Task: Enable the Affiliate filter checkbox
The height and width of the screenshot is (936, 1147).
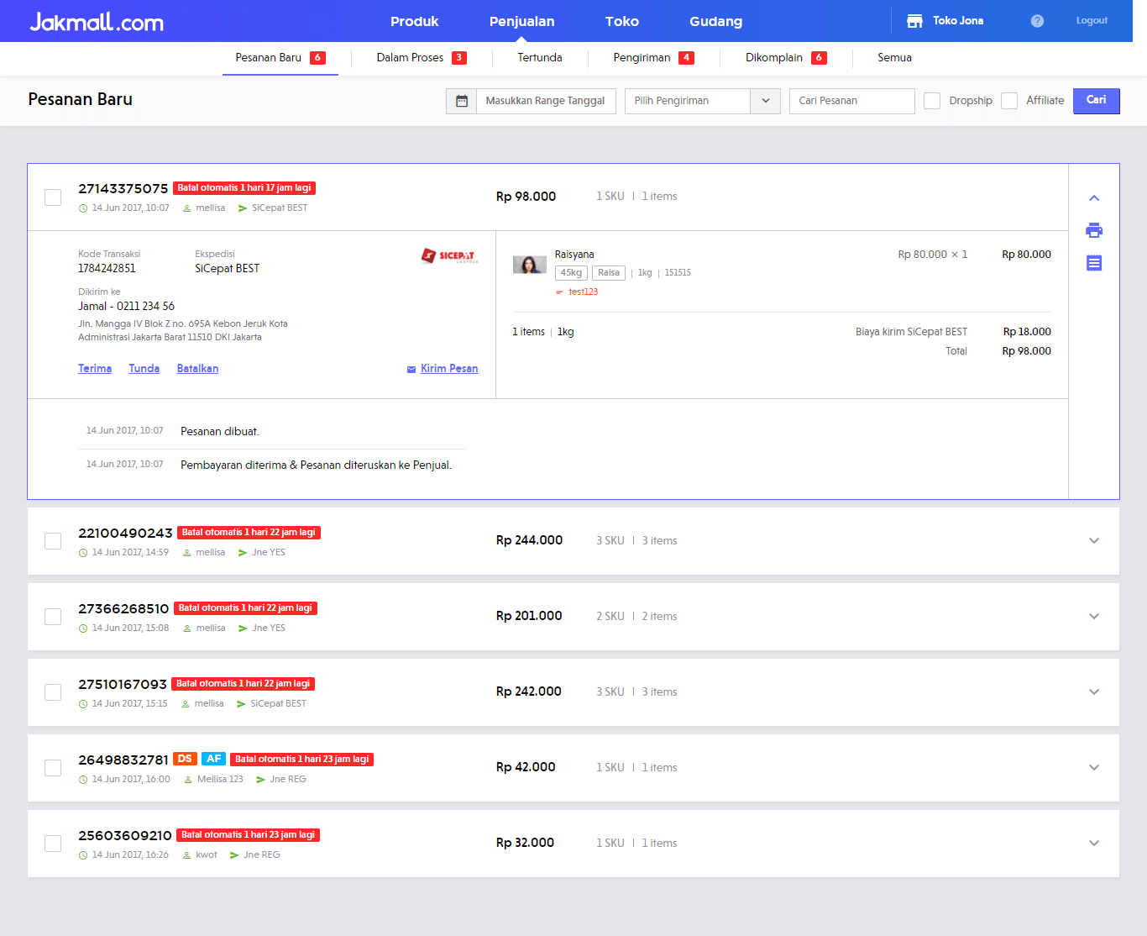Action: pyautogui.click(x=1009, y=101)
